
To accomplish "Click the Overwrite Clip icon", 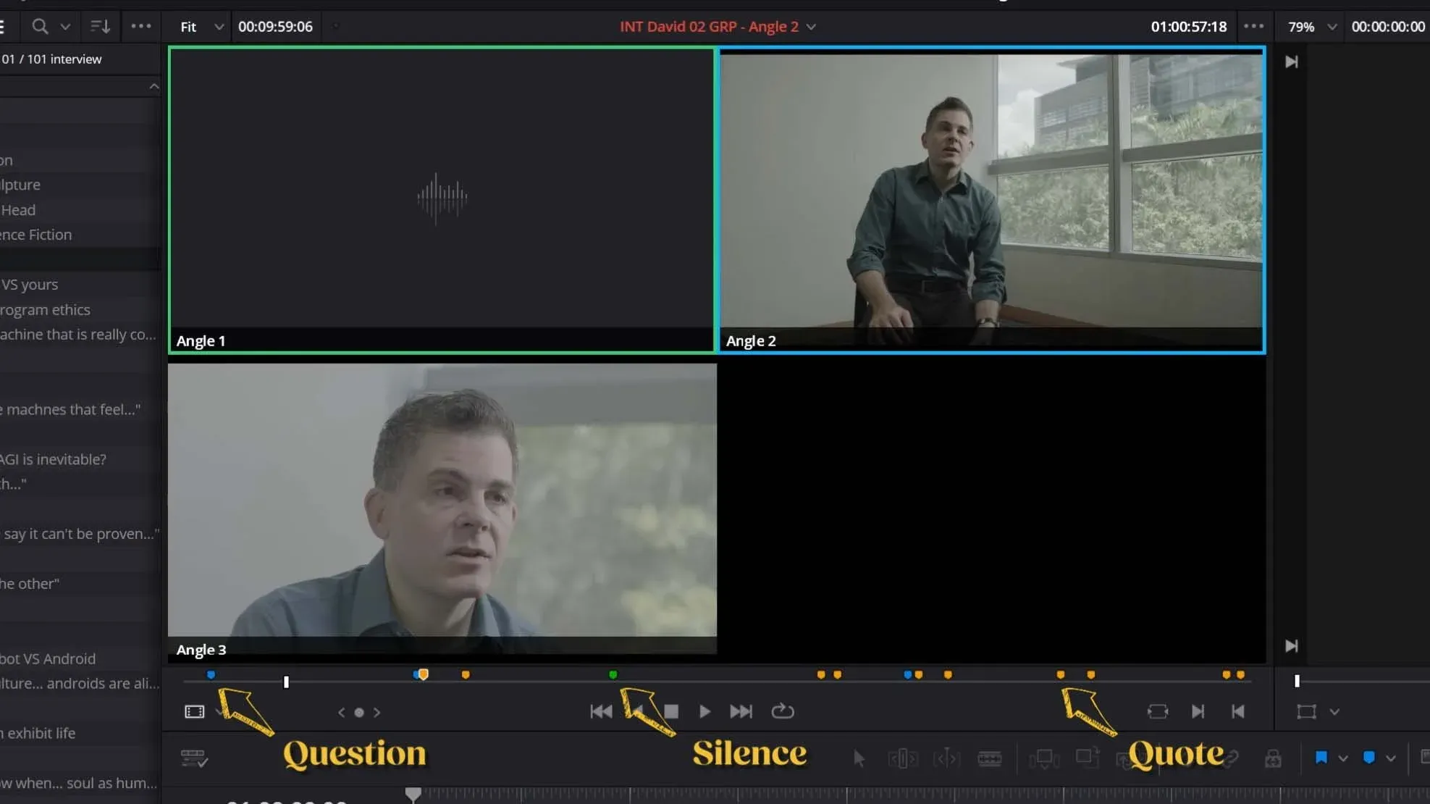I will coord(1087,757).
